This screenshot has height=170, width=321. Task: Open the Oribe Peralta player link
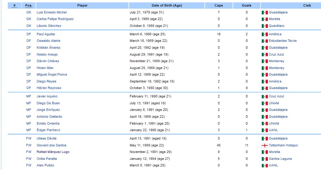coord(47,159)
